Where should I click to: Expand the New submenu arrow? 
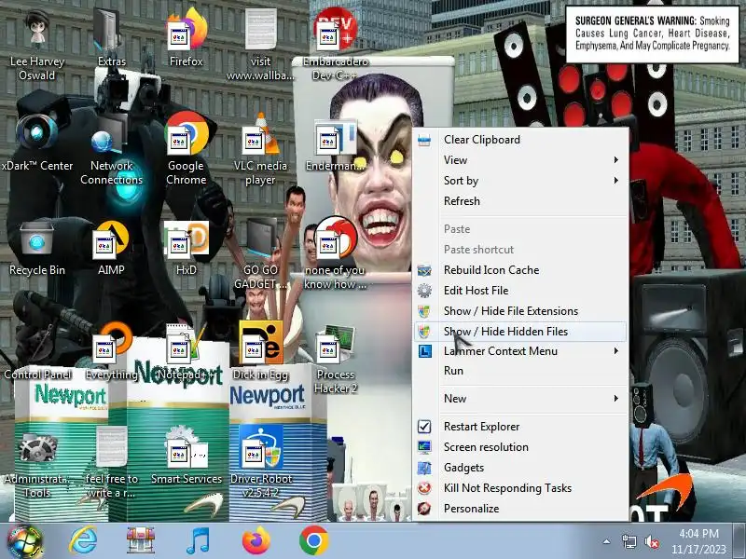(615, 399)
